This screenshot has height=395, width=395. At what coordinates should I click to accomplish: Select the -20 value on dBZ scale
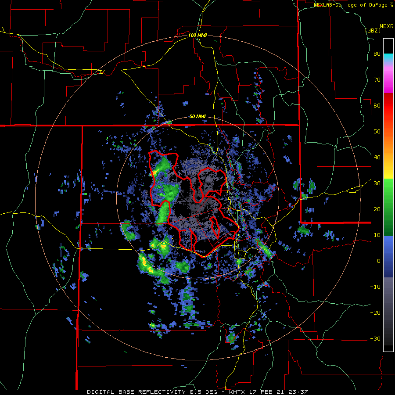click(375, 313)
